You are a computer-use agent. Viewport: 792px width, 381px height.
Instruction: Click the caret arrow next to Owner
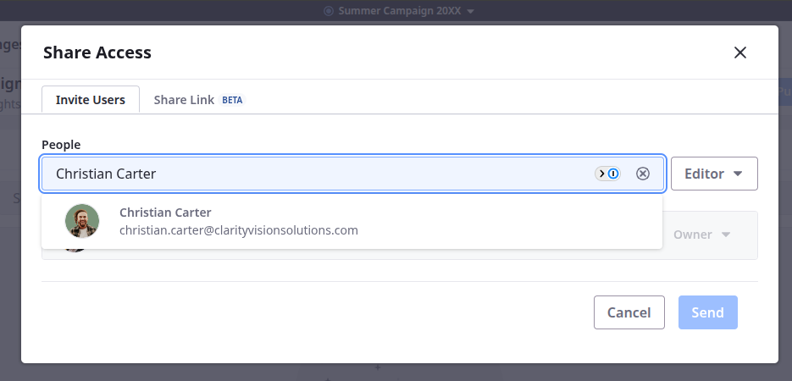pyautogui.click(x=726, y=235)
